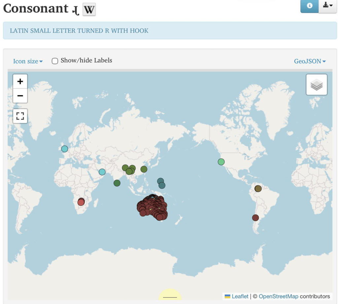Open Wikipedia link icon beside consonant title
Viewport: 338px width, 304px height.
(89, 10)
